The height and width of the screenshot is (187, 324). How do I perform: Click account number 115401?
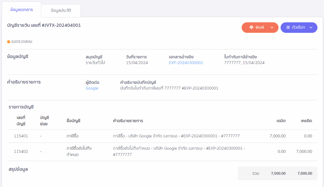[21, 136]
